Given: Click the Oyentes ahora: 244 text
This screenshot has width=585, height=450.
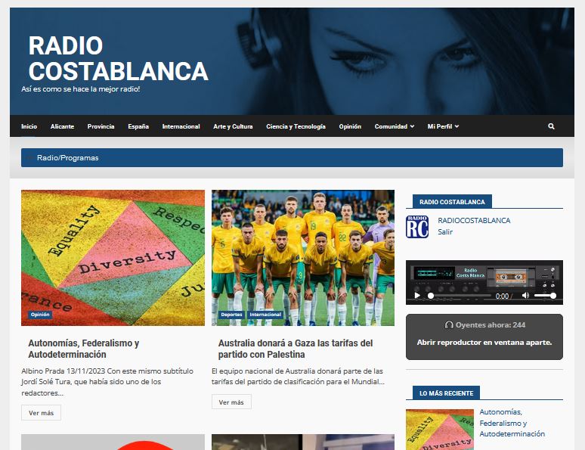Looking at the screenshot, I should point(491,325).
